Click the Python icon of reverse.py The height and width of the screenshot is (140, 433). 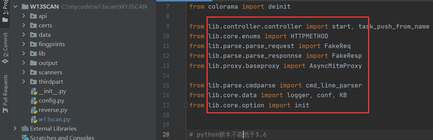pos(34,110)
